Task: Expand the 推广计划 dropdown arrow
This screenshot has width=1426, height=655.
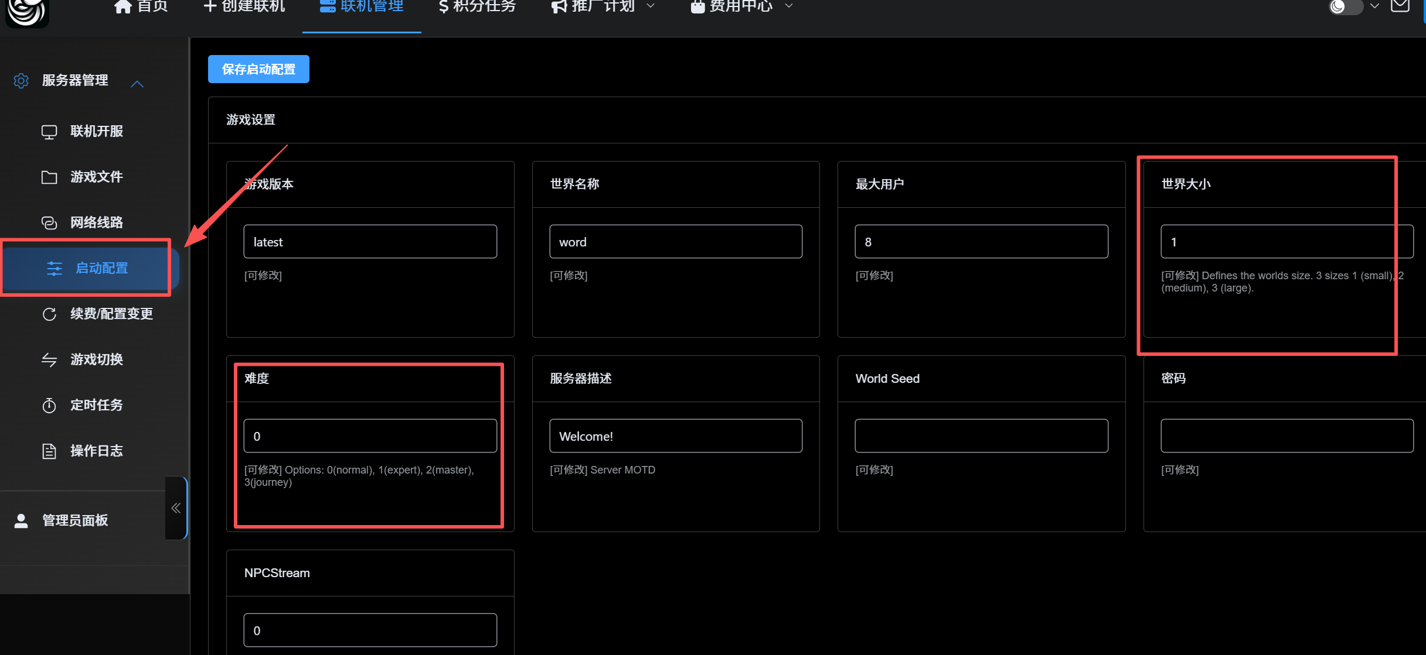Action: 651,6
